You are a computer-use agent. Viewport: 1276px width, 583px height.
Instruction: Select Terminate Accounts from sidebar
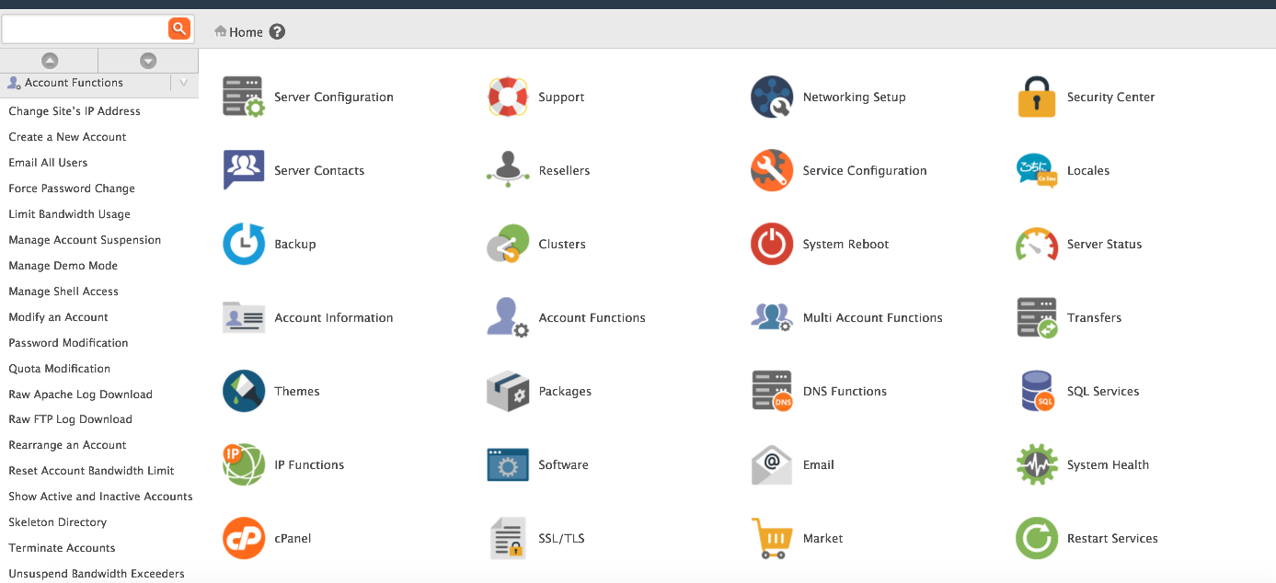click(62, 548)
